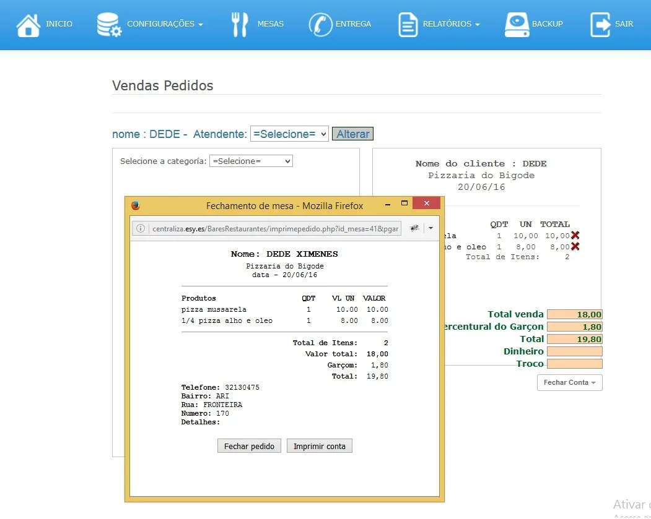The width and height of the screenshot is (651, 519).
Task: Click SAIR to log out
Action: (x=624, y=24)
